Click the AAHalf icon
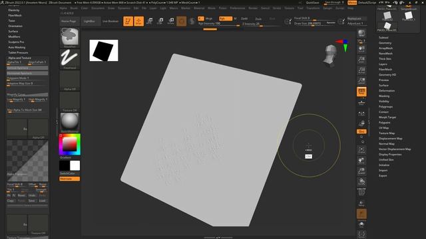 (x=361, y=81)
